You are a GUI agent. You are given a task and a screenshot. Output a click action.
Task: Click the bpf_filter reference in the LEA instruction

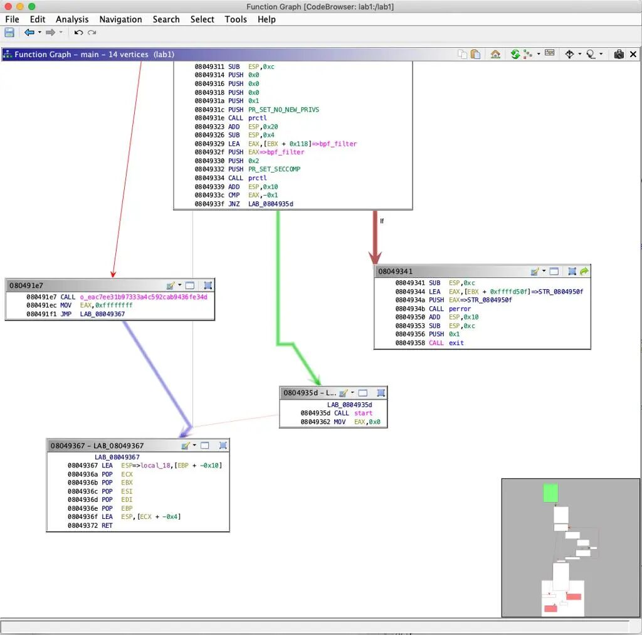(x=339, y=144)
